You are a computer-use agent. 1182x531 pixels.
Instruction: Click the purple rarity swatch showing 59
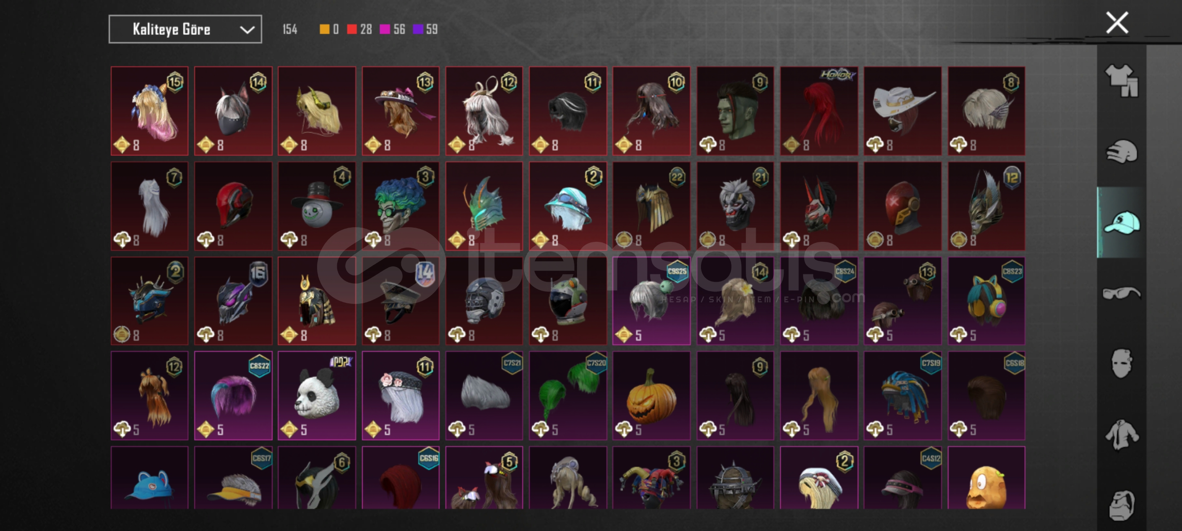click(417, 29)
